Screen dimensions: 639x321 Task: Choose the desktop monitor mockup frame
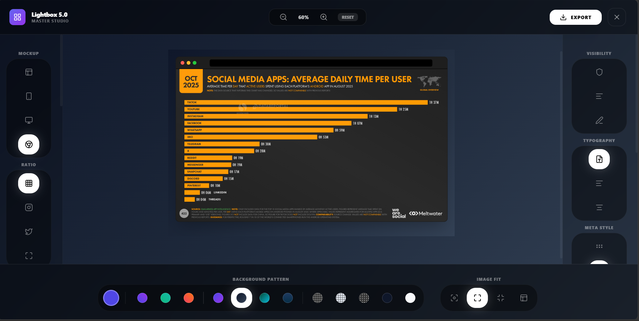pos(29,120)
